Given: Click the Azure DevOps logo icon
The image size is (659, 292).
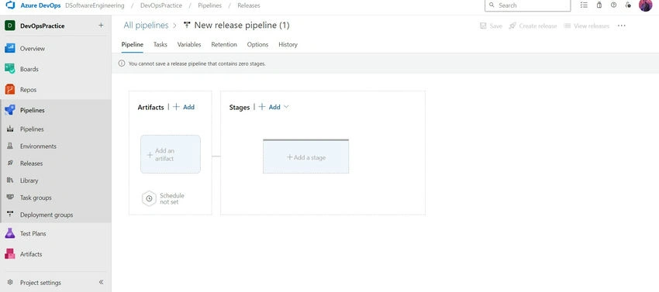Looking at the screenshot, I should (x=10, y=5).
